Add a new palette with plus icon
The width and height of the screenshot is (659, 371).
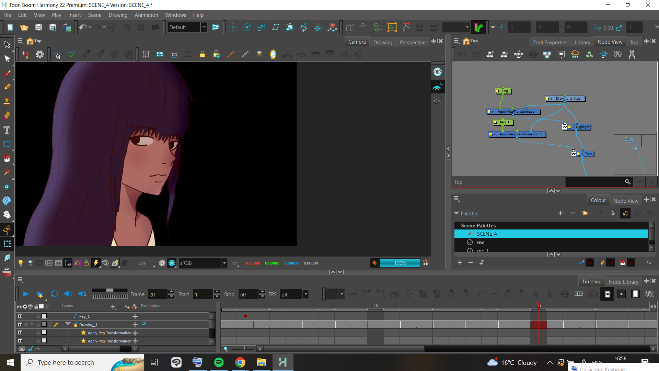pos(560,213)
